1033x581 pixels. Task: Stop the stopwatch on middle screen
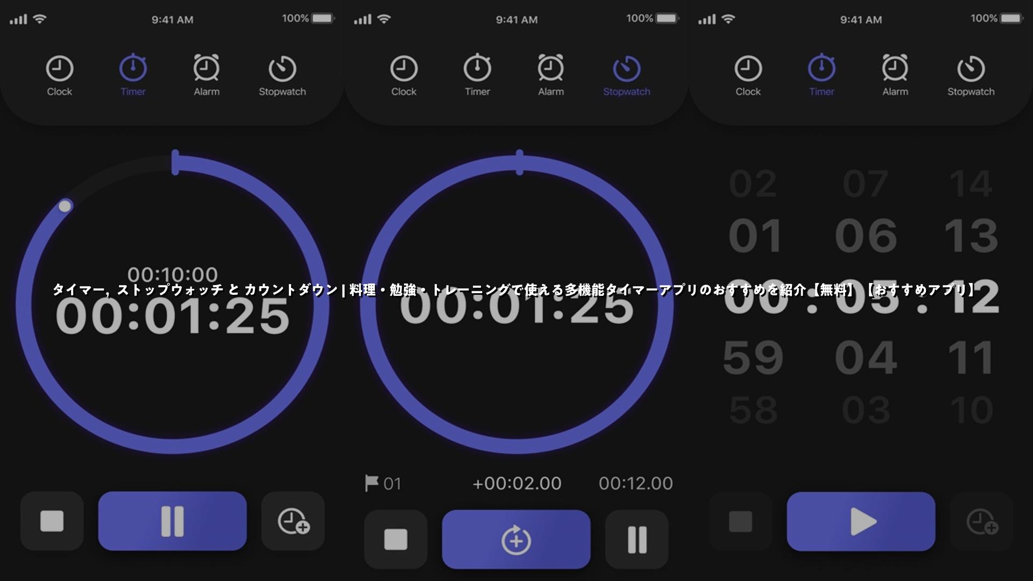(x=395, y=540)
